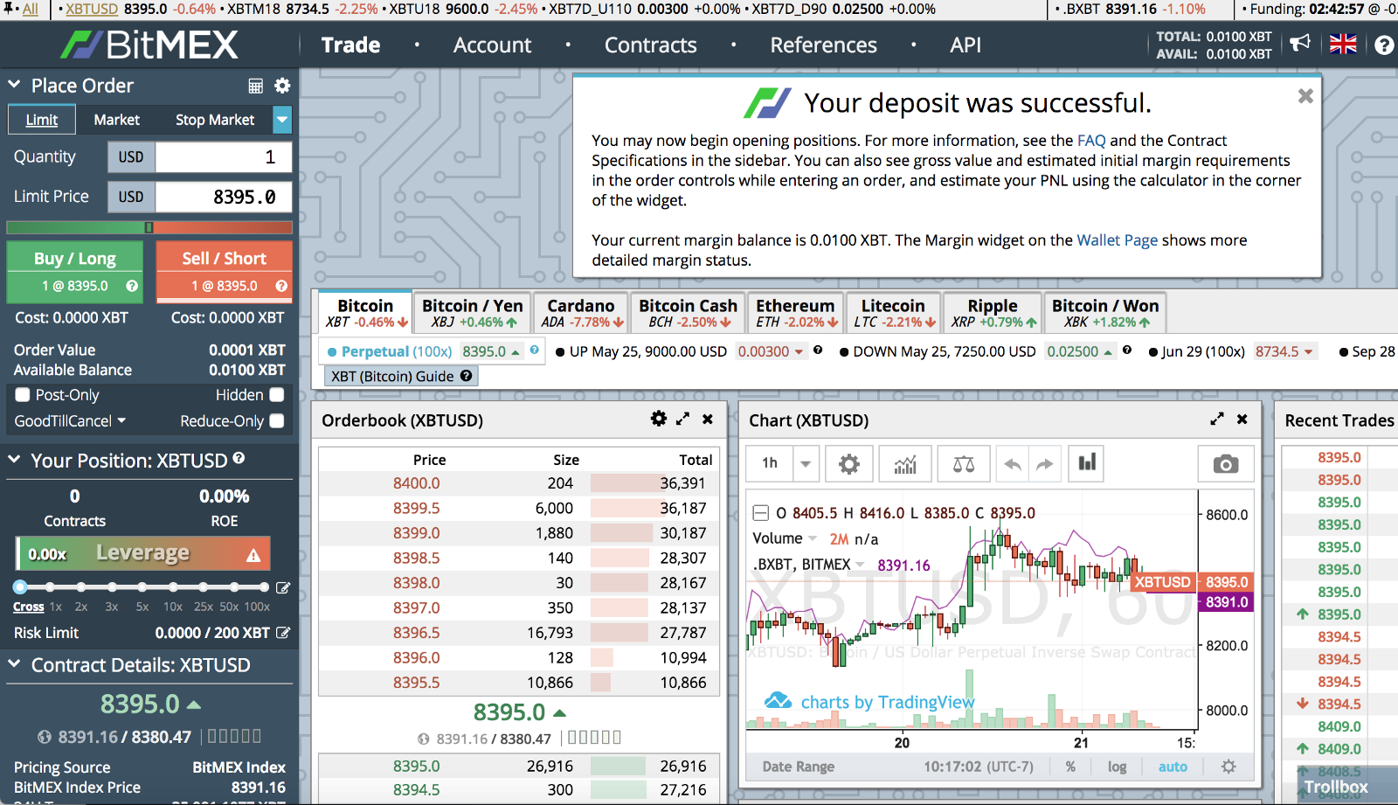
Task: Open XBT (Bitcoin) Guide button
Action: [x=401, y=376]
